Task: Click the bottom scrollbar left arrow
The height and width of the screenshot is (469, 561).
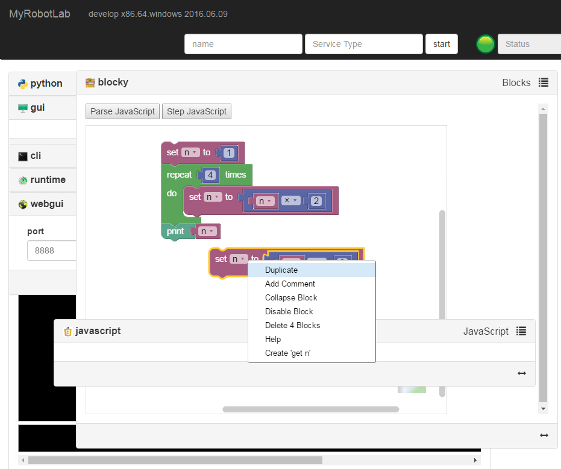Action: pos(24,460)
